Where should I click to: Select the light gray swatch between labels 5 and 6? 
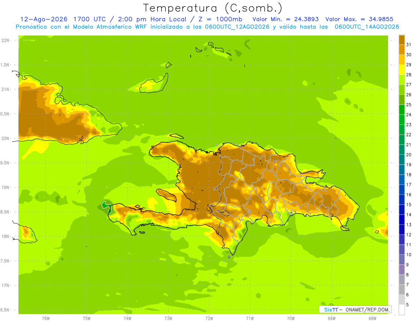click(402, 300)
